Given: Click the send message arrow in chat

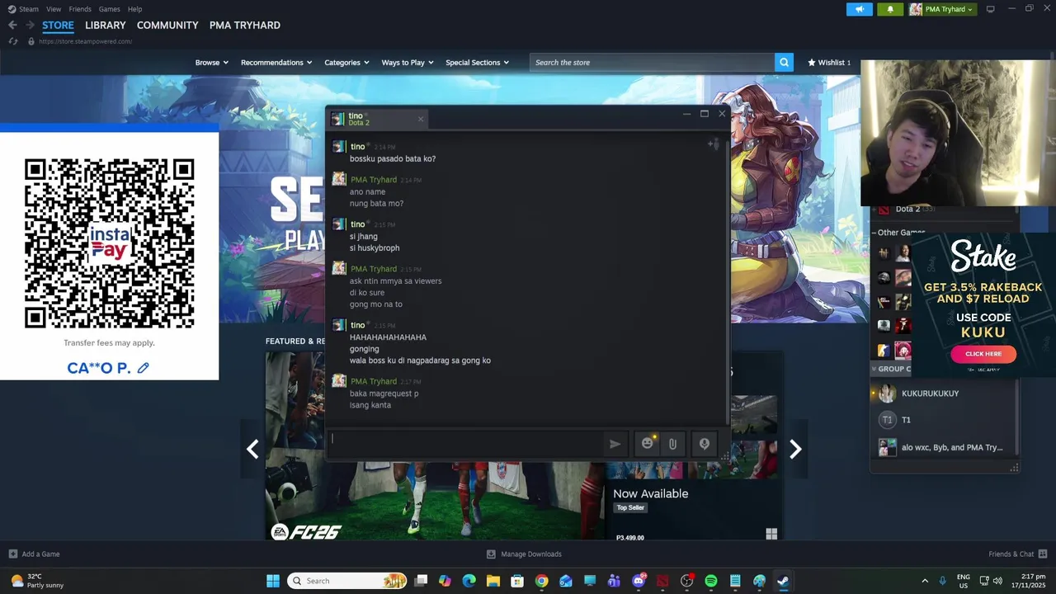Looking at the screenshot, I should click(x=615, y=444).
